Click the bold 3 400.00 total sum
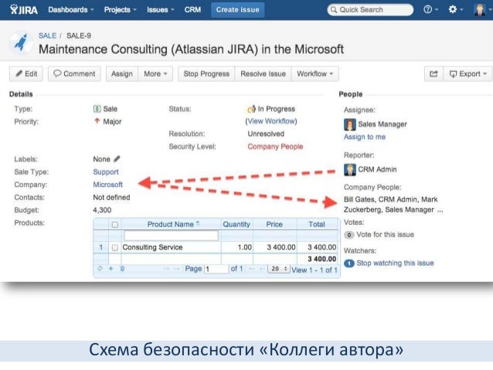 pos(322,259)
